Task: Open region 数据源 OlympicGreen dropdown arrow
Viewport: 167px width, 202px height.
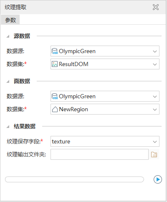Action: click(155, 97)
